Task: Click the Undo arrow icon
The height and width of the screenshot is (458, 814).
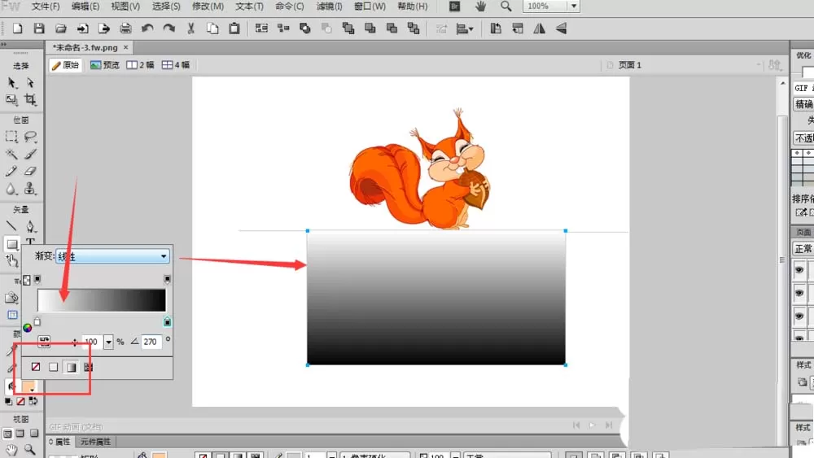Action: (x=147, y=28)
